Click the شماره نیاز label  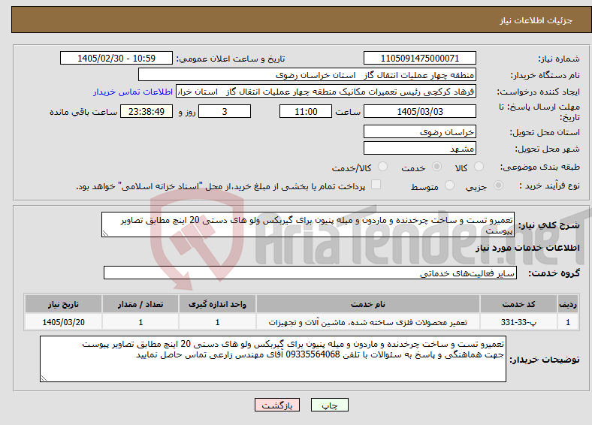point(559,59)
